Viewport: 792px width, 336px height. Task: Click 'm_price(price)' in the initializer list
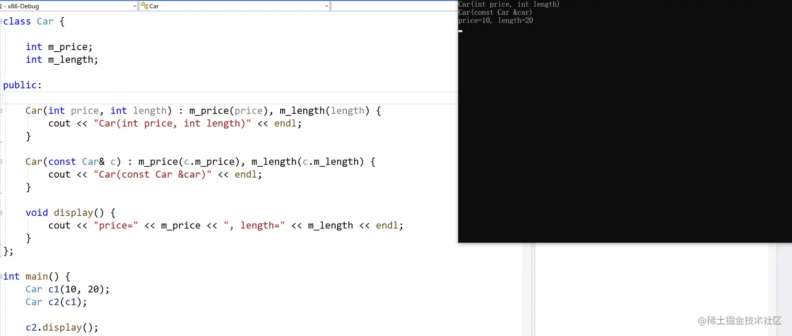229,111
